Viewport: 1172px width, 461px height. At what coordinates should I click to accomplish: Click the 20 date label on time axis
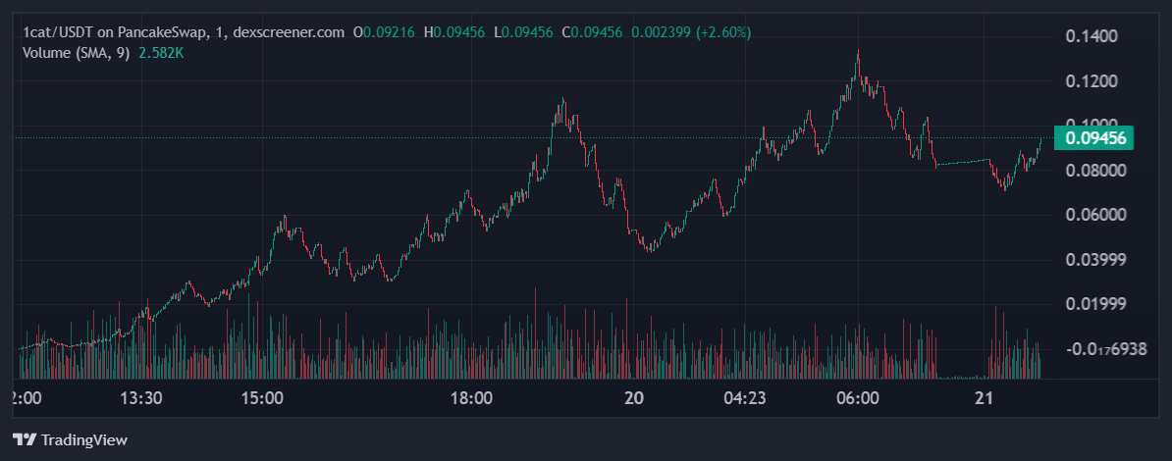click(x=634, y=399)
